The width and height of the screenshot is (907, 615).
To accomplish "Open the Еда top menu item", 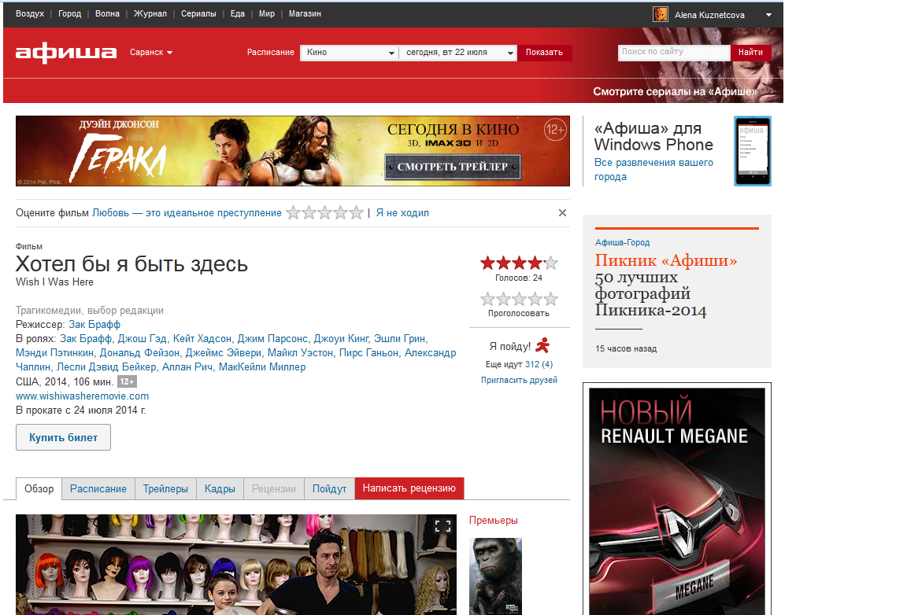I will [x=238, y=14].
